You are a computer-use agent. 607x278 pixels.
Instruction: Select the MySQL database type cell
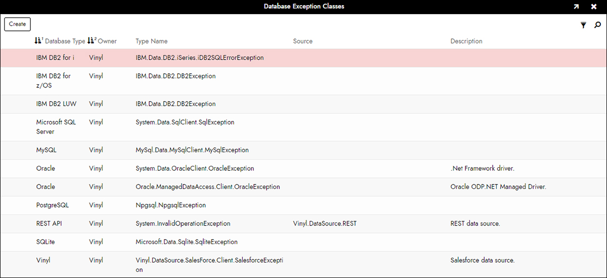[x=46, y=150]
